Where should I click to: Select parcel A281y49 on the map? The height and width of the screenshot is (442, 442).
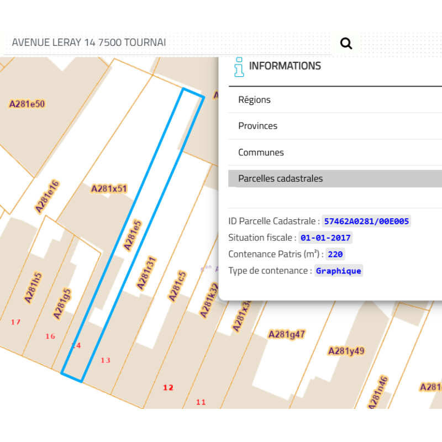tap(346, 351)
